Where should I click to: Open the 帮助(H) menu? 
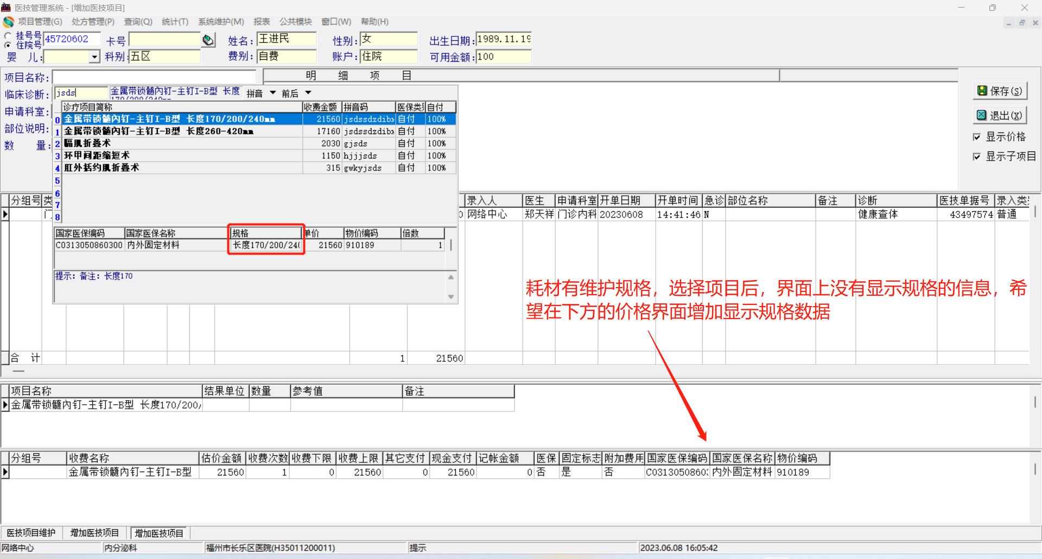pyautogui.click(x=374, y=22)
